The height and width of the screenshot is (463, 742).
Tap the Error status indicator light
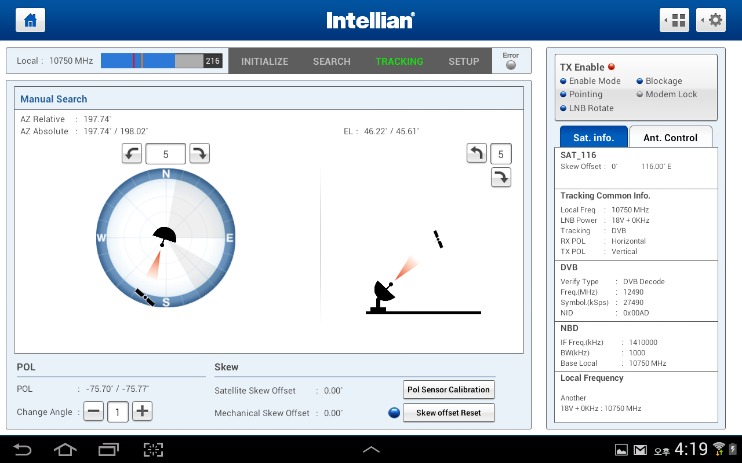click(x=511, y=65)
